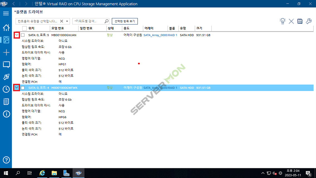Sort by the 위치 column header

(x=31, y=28)
